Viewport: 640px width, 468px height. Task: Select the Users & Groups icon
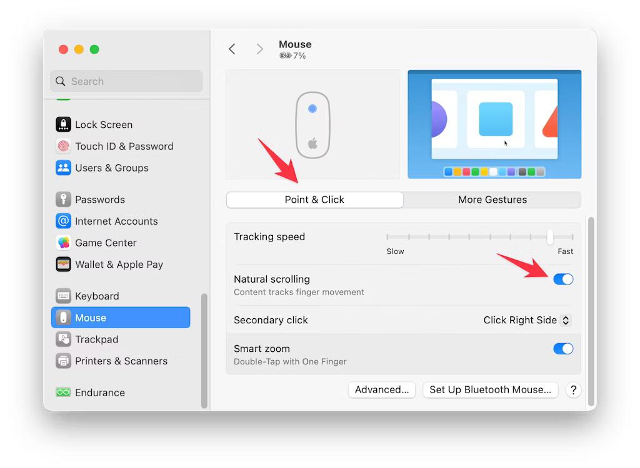click(x=63, y=168)
